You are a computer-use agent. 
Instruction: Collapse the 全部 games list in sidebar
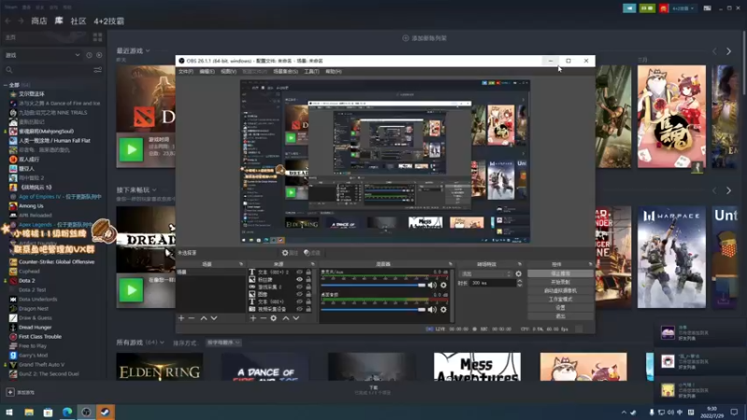6,85
